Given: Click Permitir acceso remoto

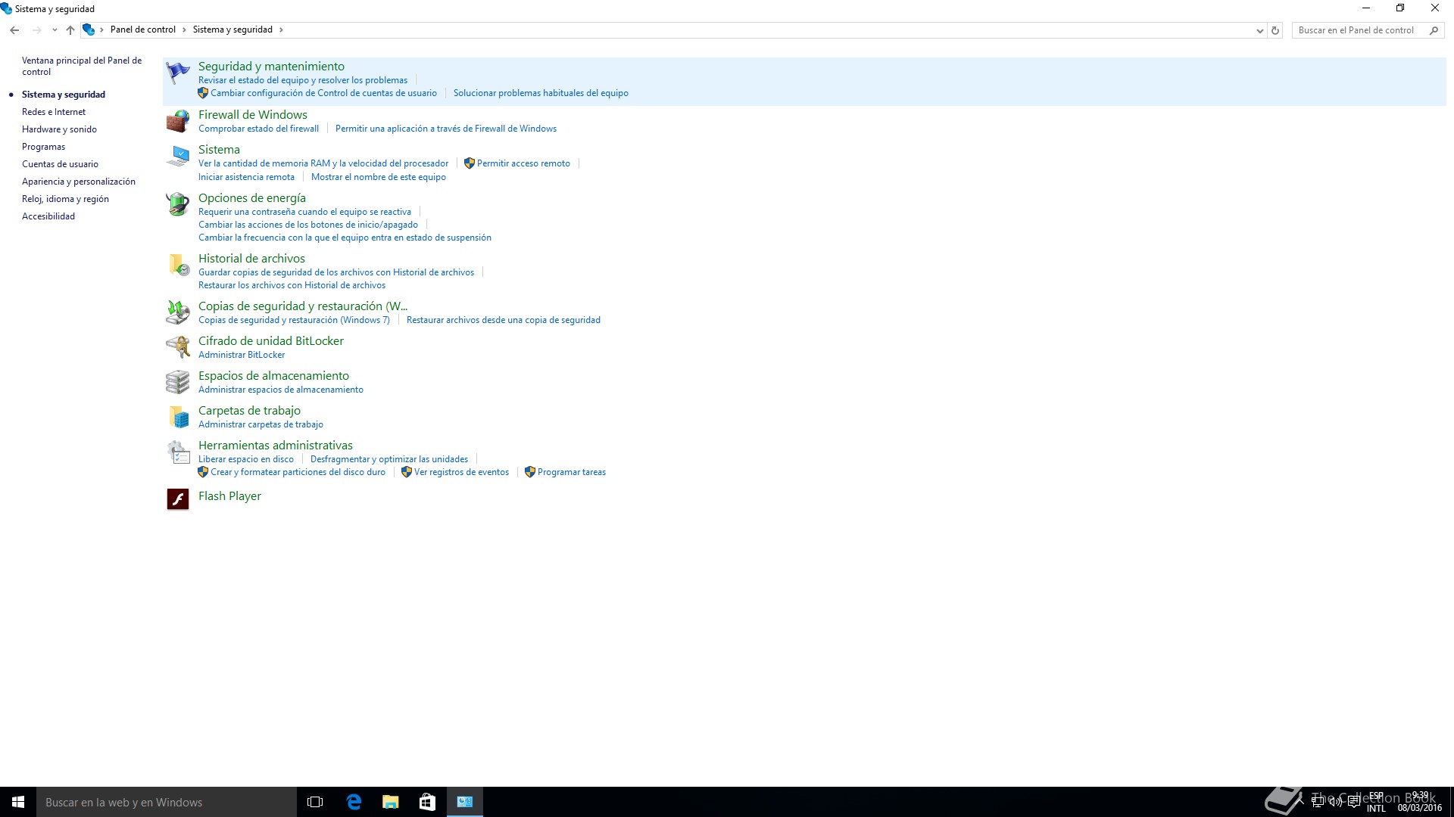Looking at the screenshot, I should (523, 163).
